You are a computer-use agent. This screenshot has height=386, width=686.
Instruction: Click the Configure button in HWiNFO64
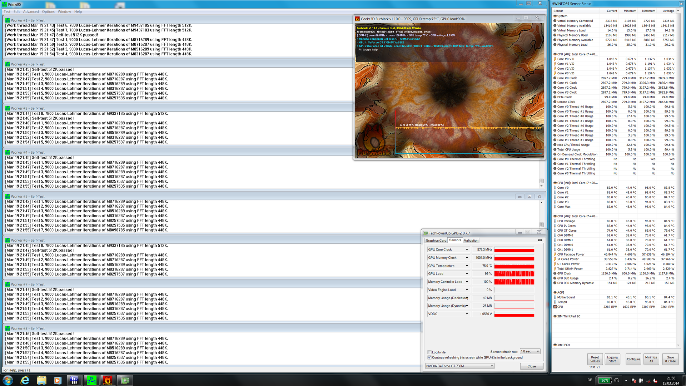[633, 359]
